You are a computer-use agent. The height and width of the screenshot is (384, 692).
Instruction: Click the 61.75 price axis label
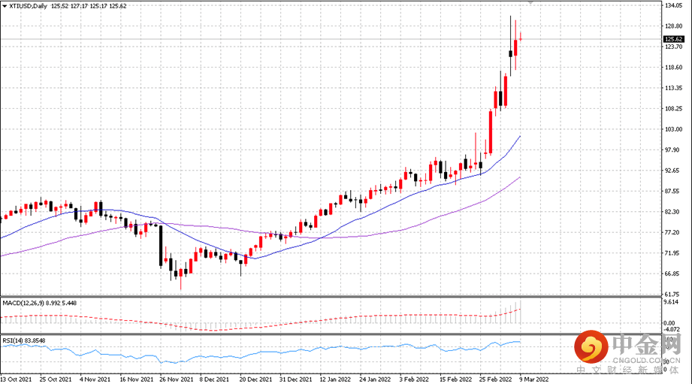point(672,294)
